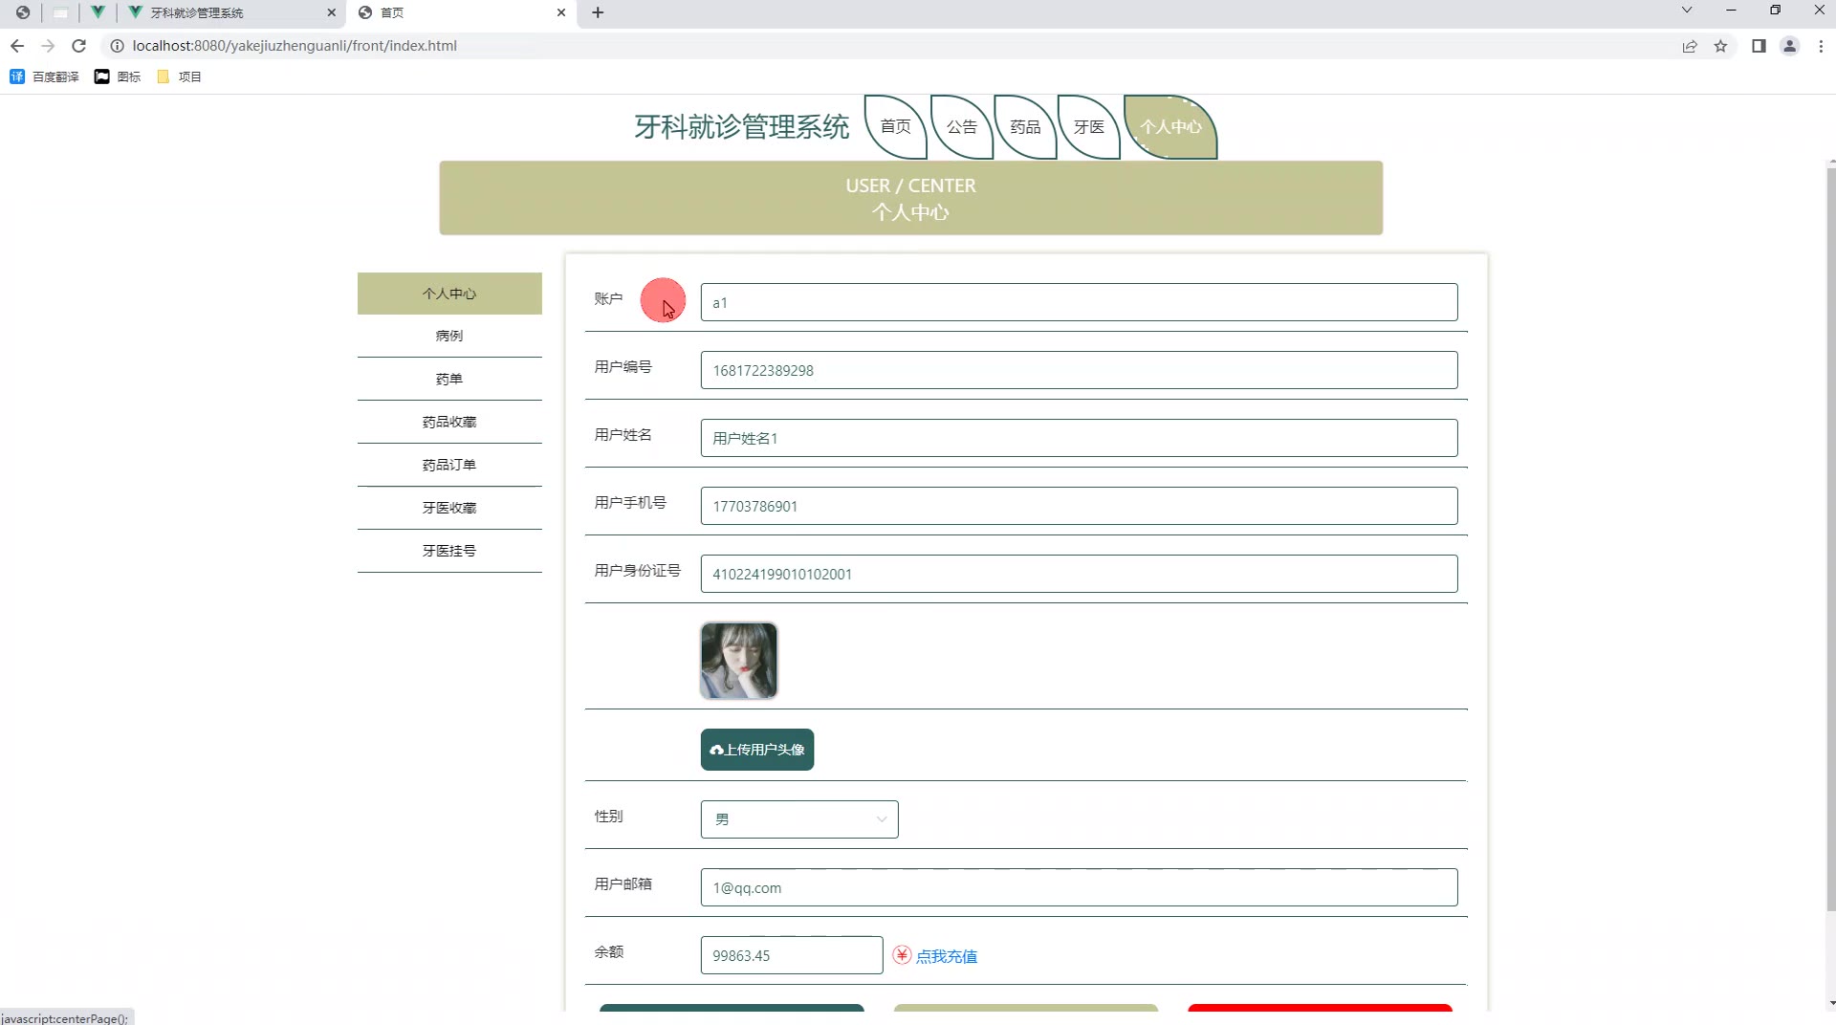Click the share page icon in the address bar

click(x=1690, y=46)
